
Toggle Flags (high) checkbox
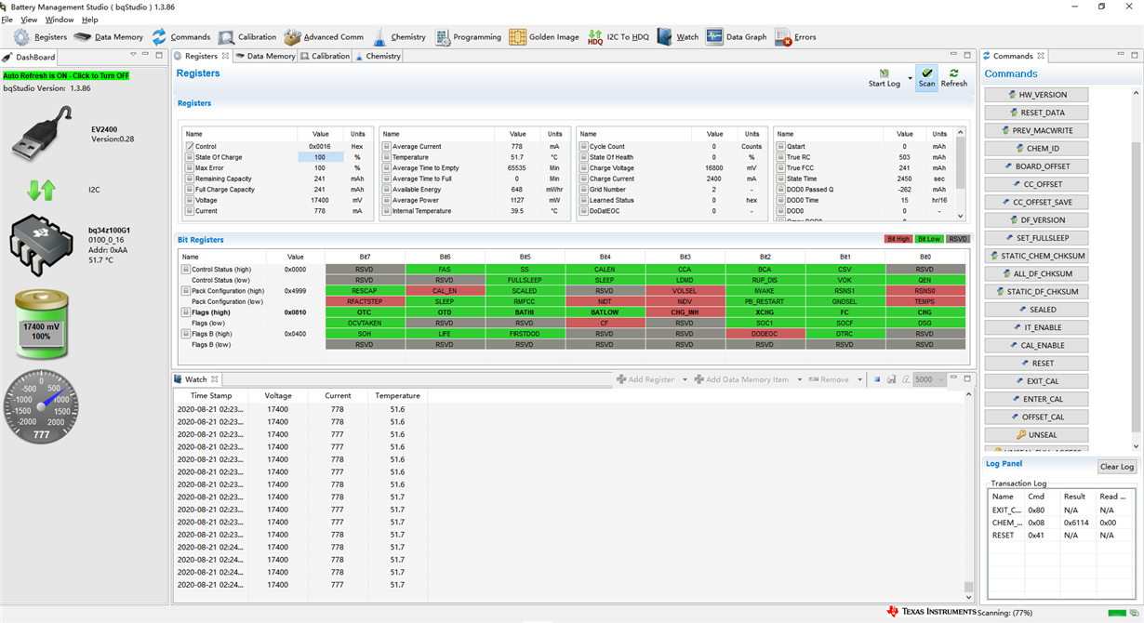(186, 312)
